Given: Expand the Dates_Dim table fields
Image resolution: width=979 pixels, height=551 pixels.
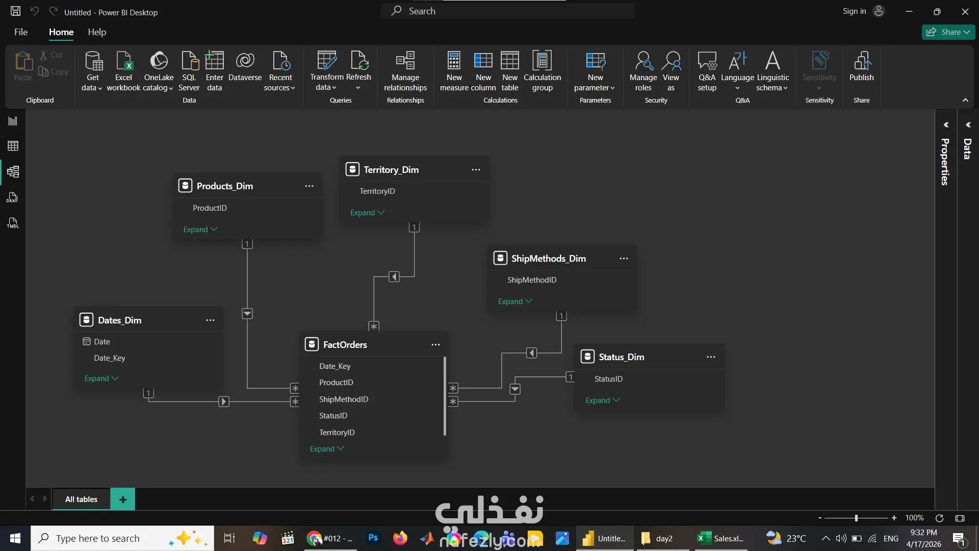Looking at the screenshot, I should coord(101,379).
